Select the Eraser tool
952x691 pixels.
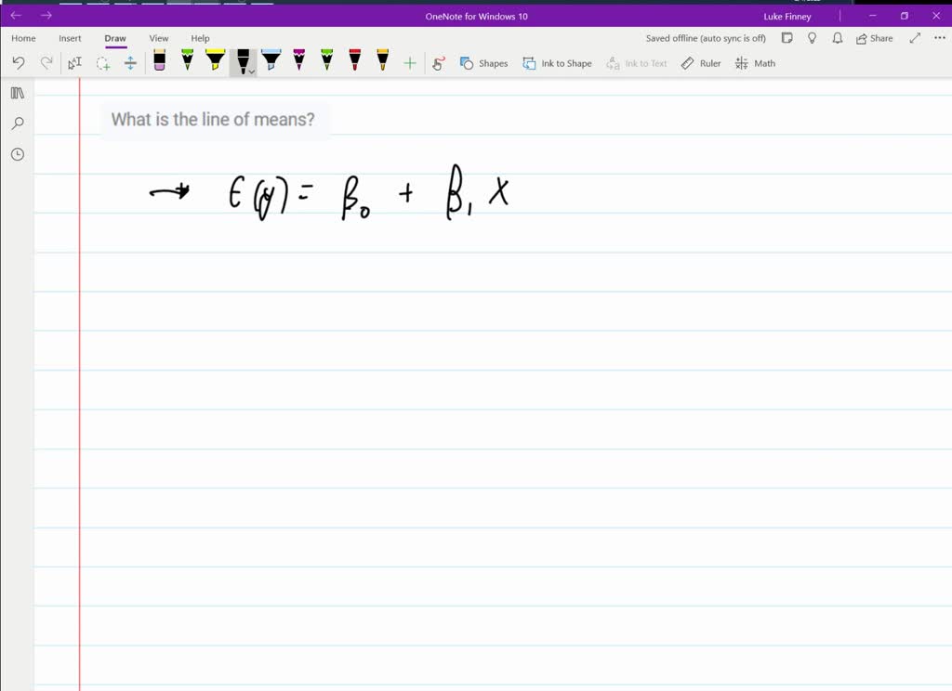(x=159, y=60)
